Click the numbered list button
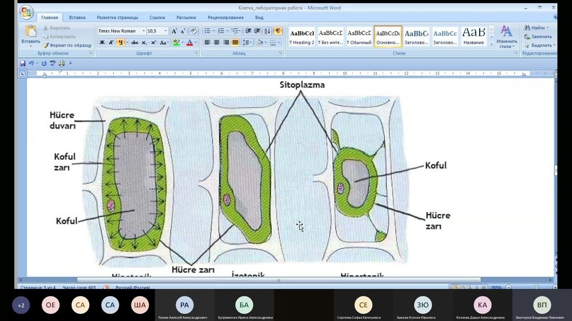The width and height of the screenshot is (572, 321). tap(220, 31)
